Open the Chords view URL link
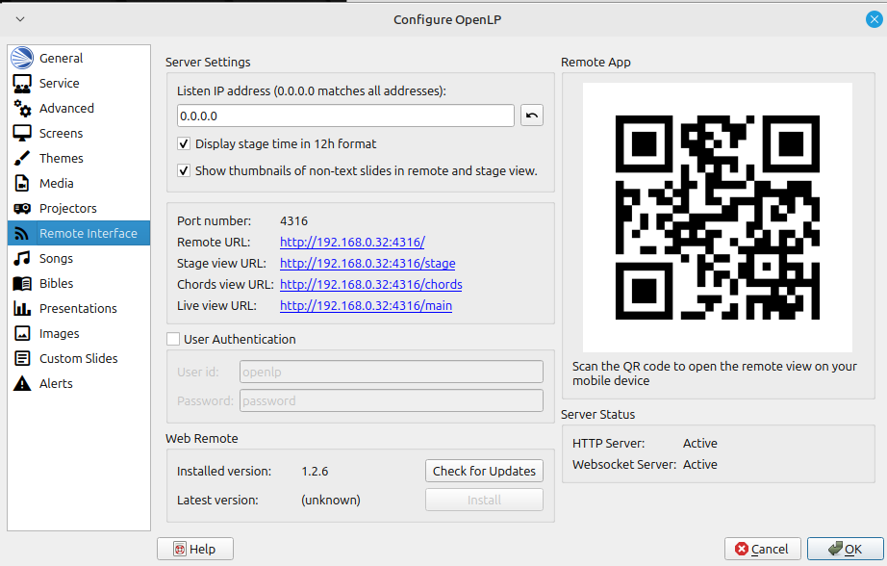 click(x=370, y=284)
